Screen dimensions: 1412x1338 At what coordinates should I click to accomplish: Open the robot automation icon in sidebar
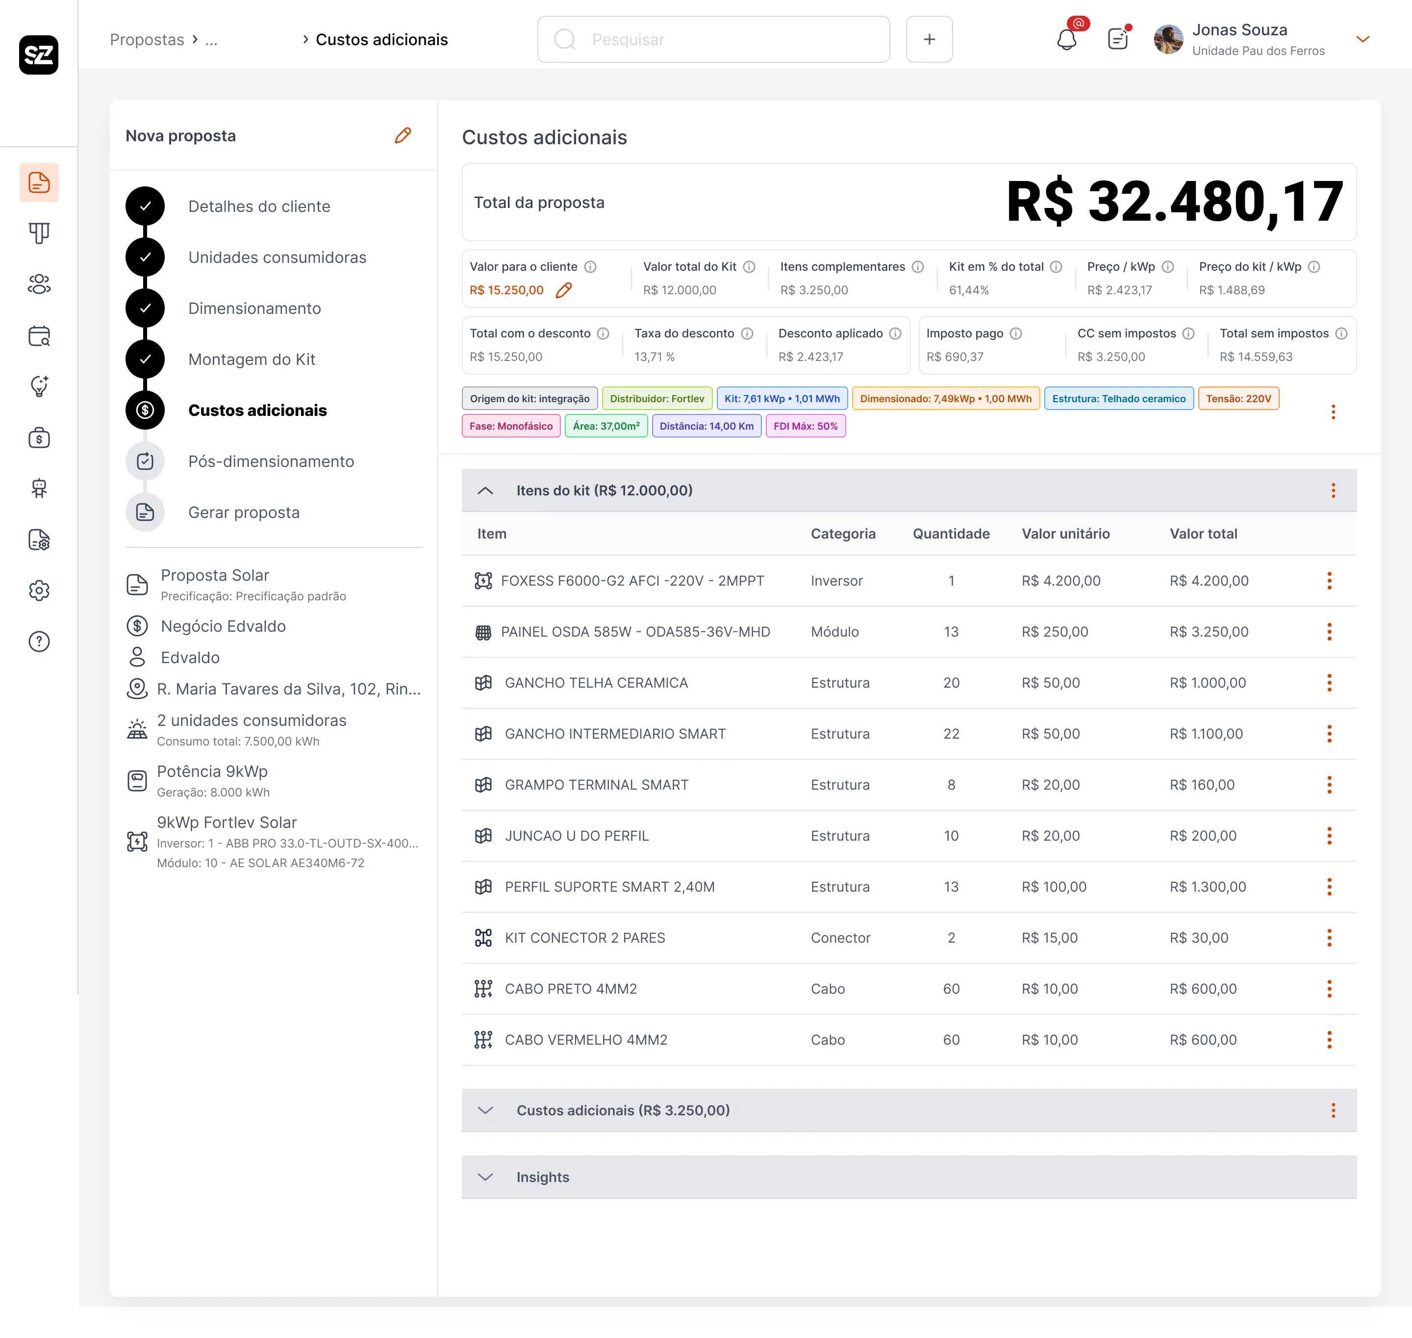coord(39,488)
